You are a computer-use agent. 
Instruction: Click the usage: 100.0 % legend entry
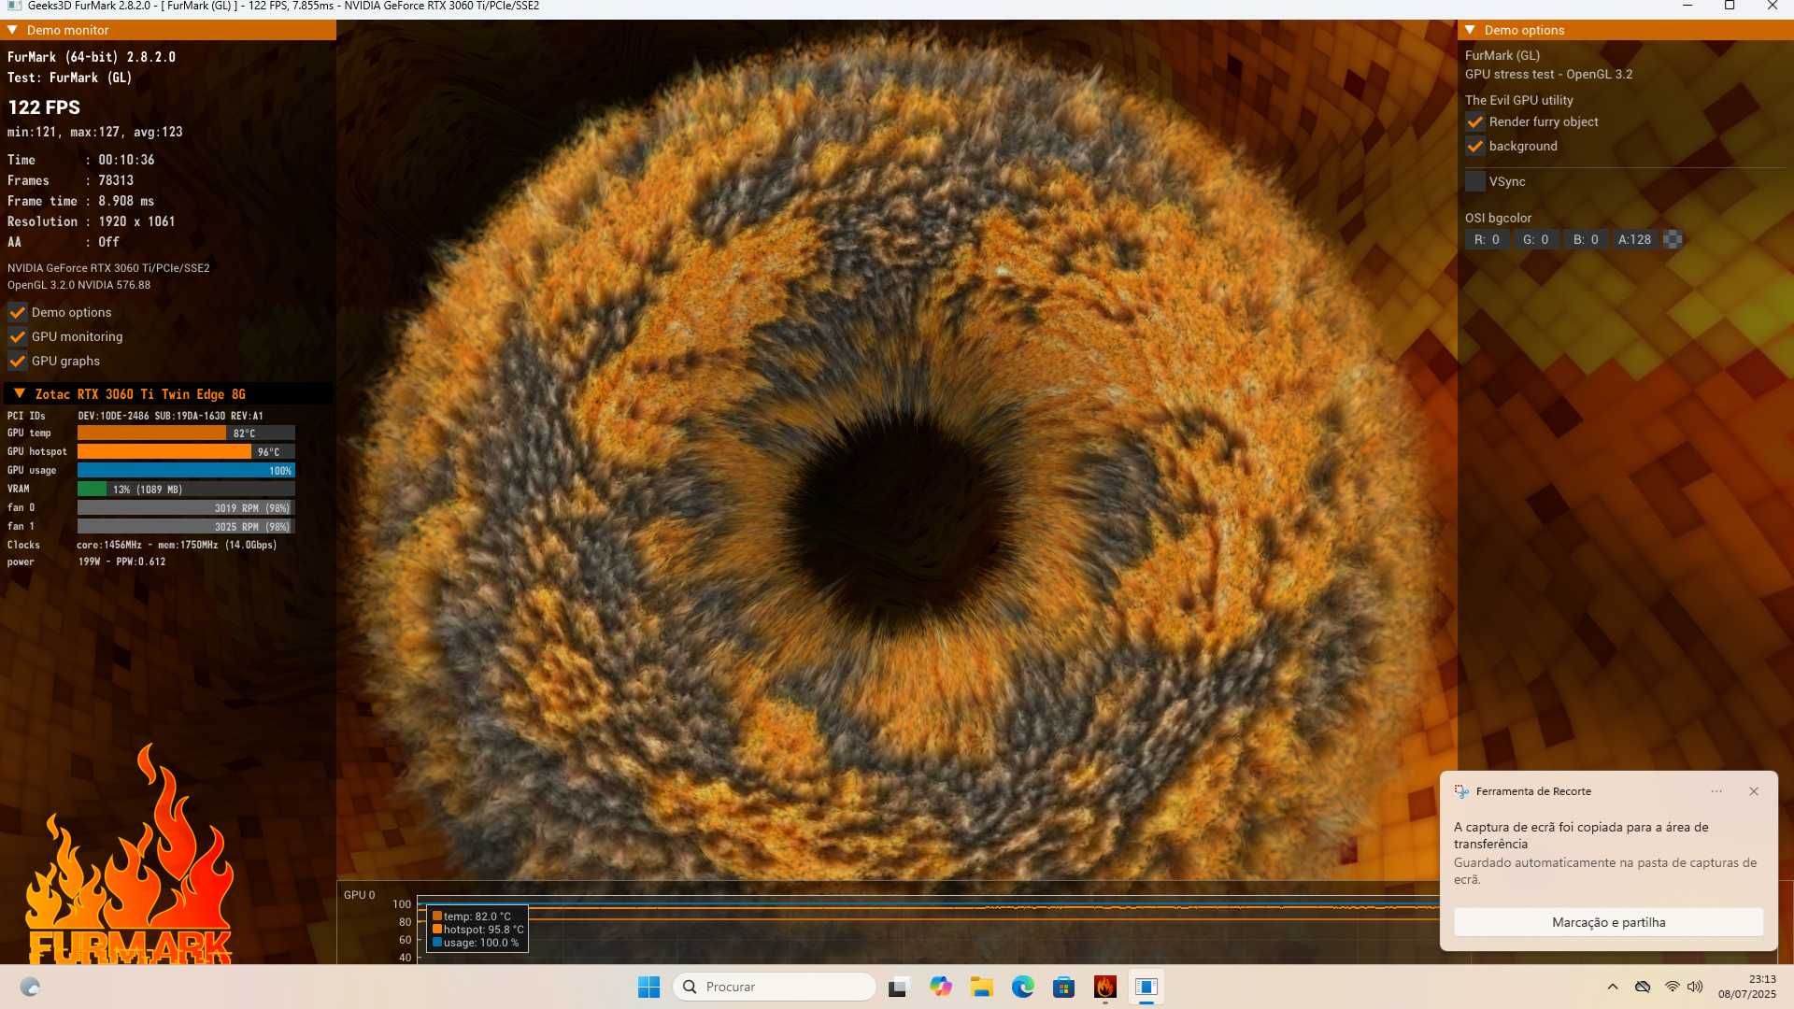pos(476,943)
